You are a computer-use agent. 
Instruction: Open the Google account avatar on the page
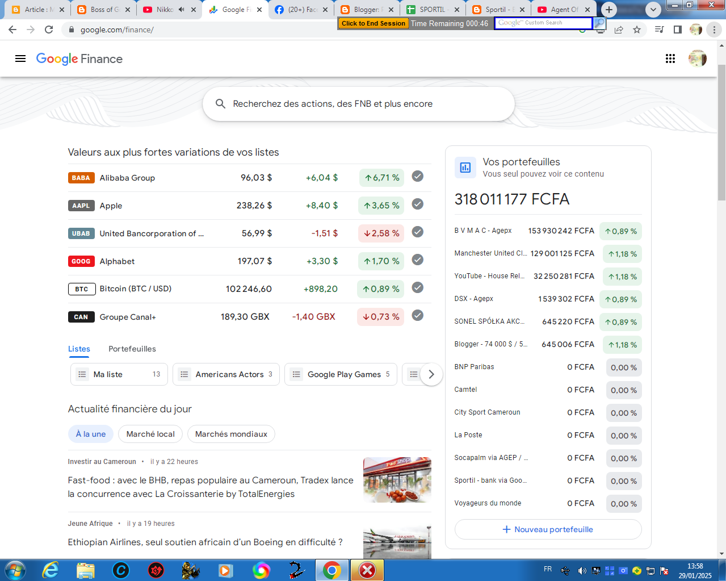(697, 58)
